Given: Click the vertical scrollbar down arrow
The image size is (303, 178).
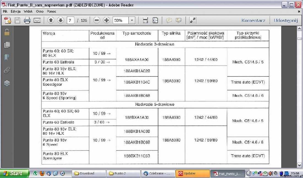Looking at the screenshot, I should coord(299,165).
